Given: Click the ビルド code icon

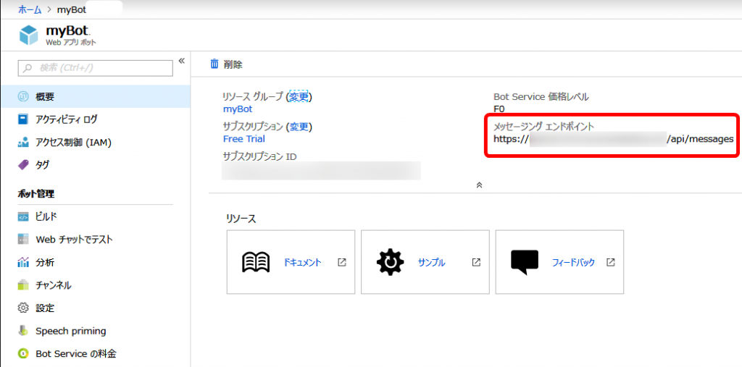Looking at the screenshot, I should 23,216.
